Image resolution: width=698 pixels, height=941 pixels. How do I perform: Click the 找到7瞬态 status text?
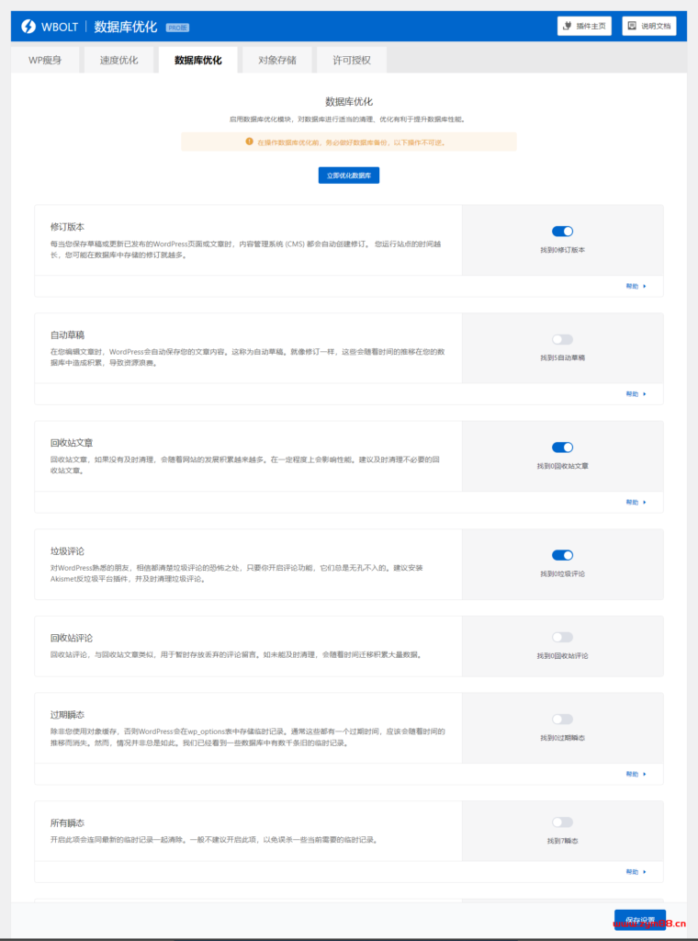click(562, 842)
